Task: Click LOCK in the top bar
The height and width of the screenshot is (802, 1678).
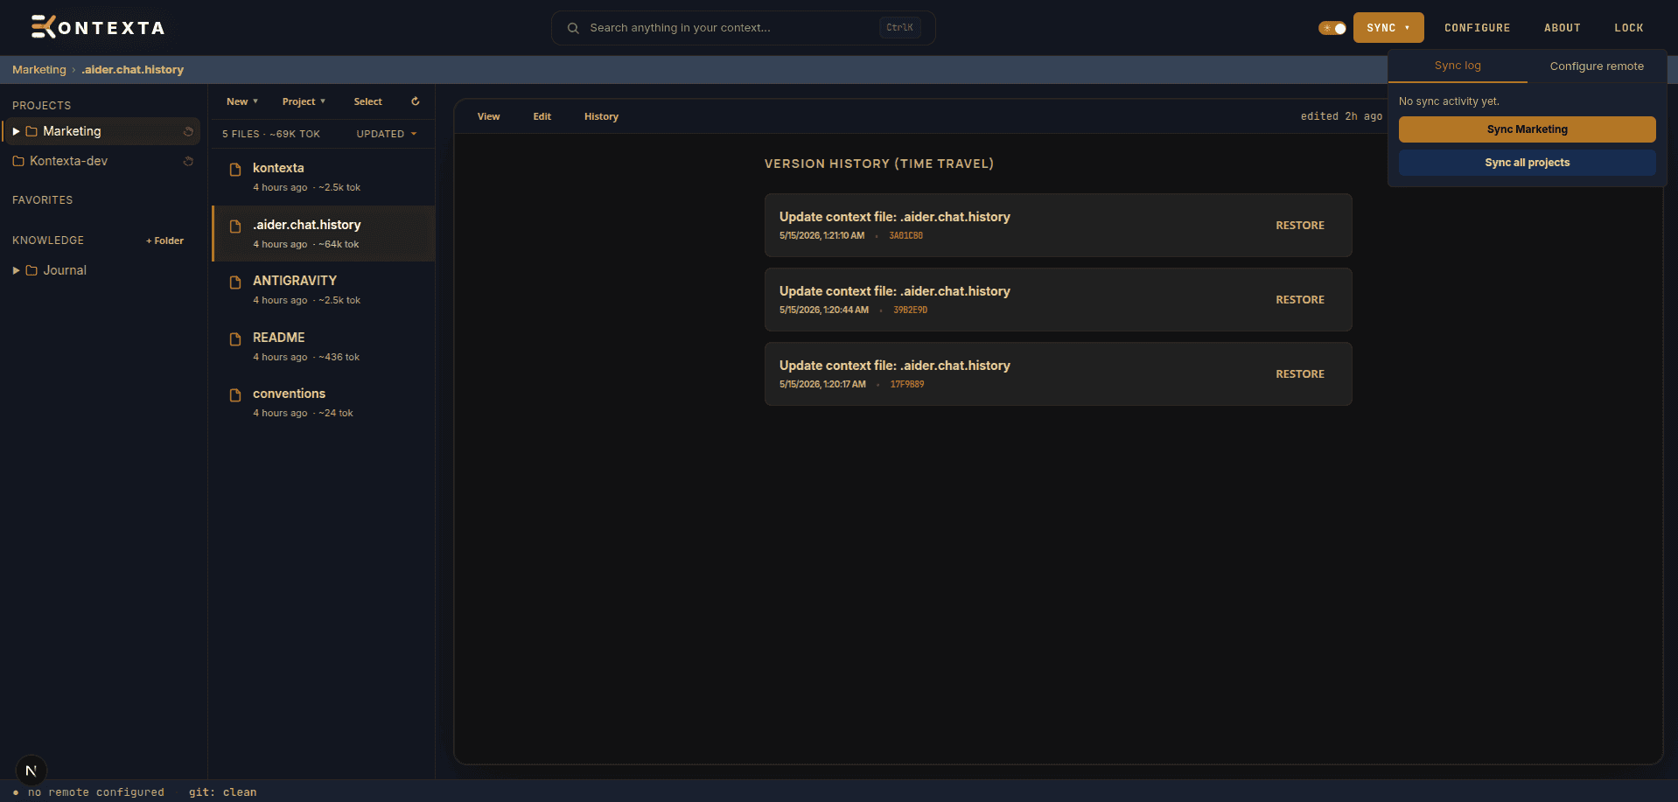Action: point(1628,28)
